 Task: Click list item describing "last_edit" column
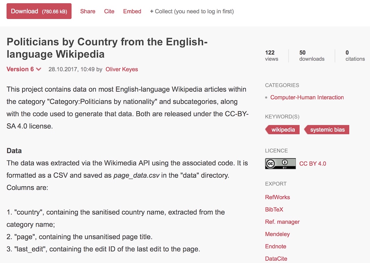103,249
